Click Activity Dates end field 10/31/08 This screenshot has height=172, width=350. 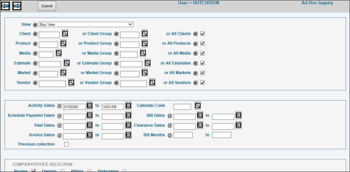click(113, 107)
